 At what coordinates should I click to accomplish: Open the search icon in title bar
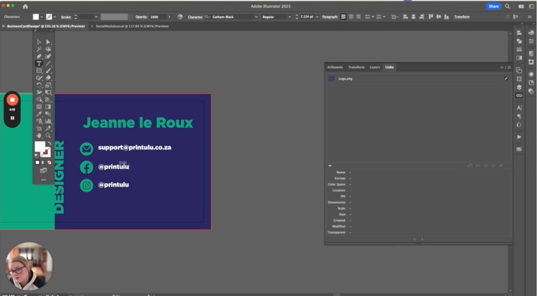coord(507,6)
